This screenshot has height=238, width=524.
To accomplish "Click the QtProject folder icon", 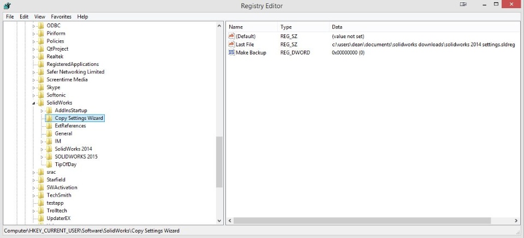I will coord(41,48).
